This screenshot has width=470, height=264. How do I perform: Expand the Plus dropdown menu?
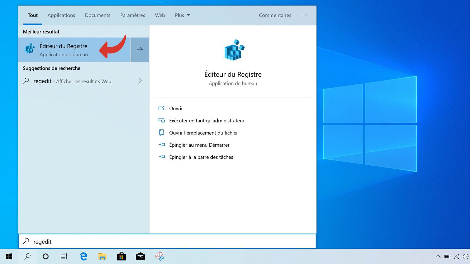(x=182, y=15)
